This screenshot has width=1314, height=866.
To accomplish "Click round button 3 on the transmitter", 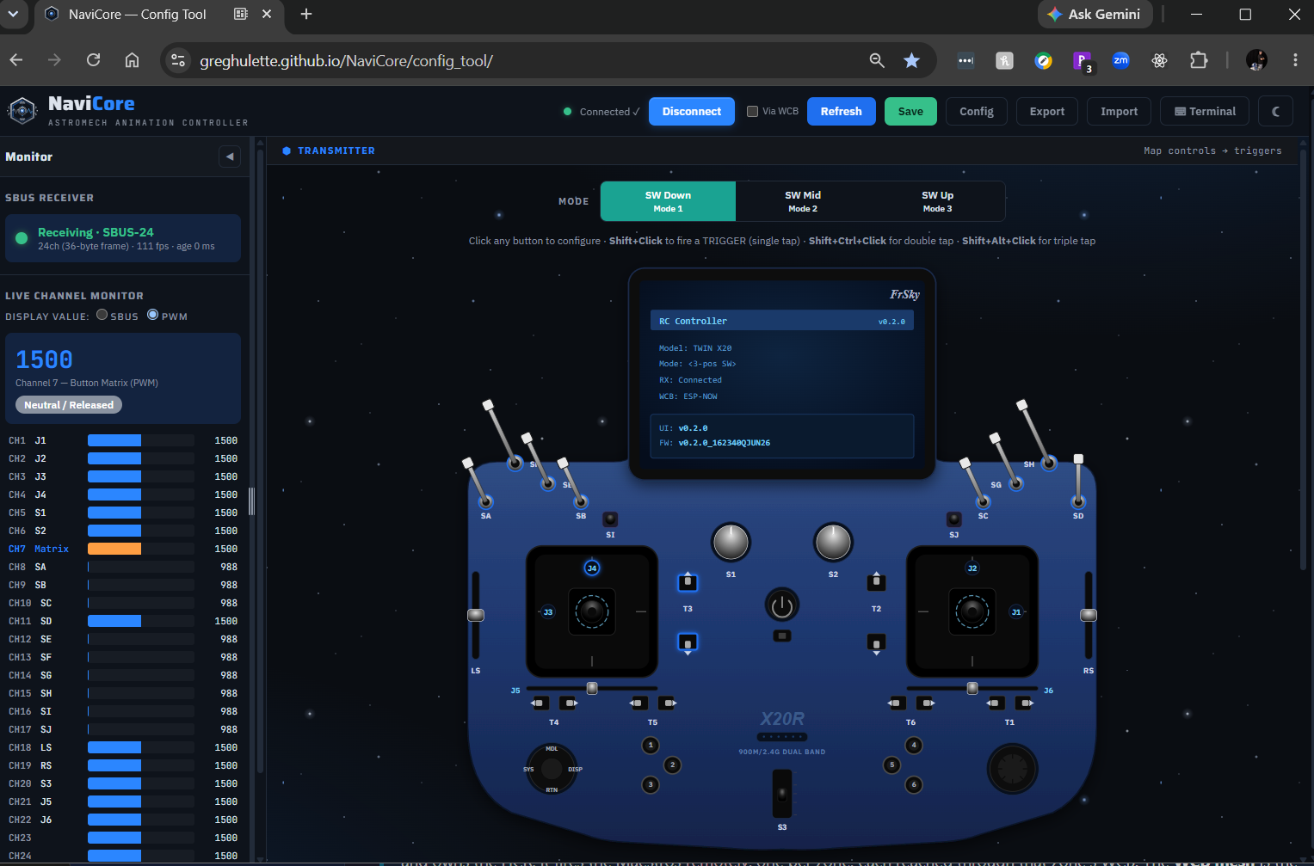I will point(651,784).
